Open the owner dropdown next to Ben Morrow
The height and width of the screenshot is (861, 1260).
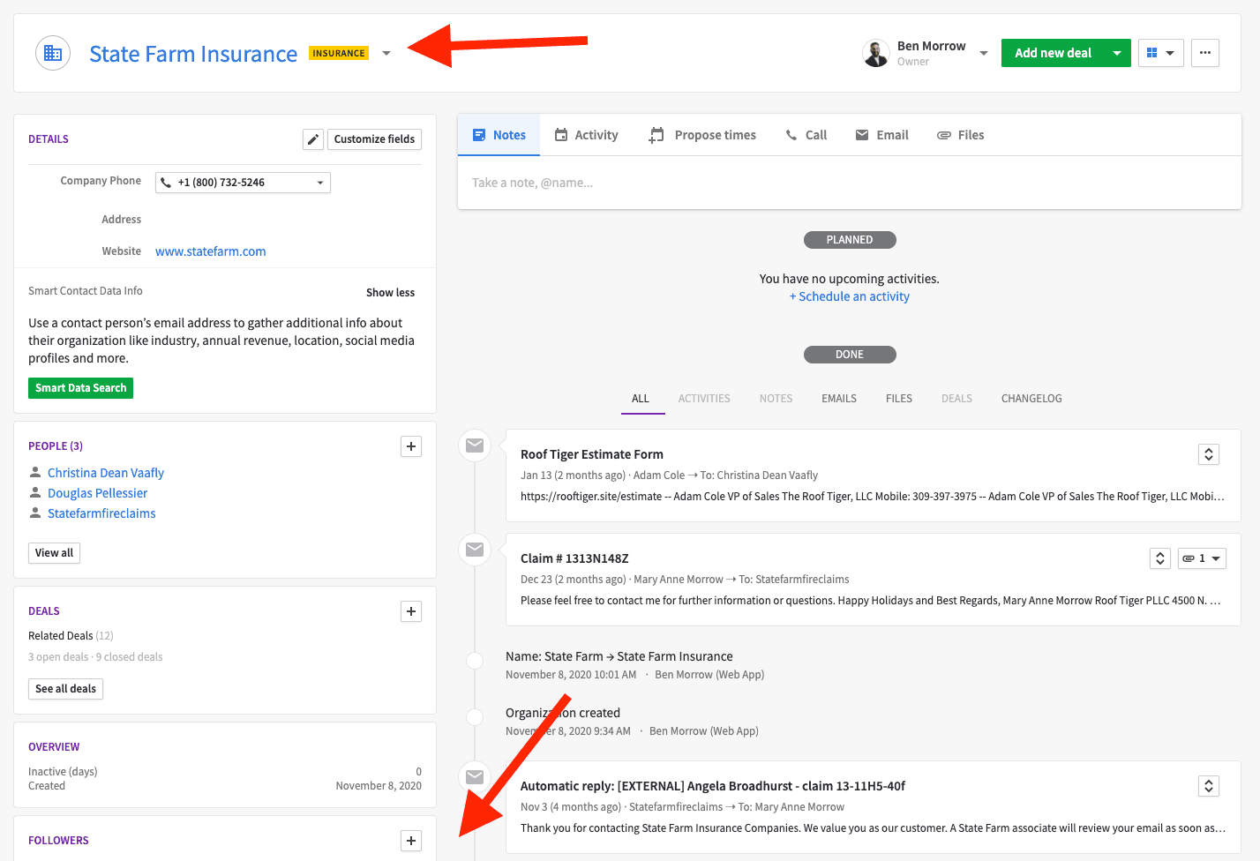tap(983, 53)
